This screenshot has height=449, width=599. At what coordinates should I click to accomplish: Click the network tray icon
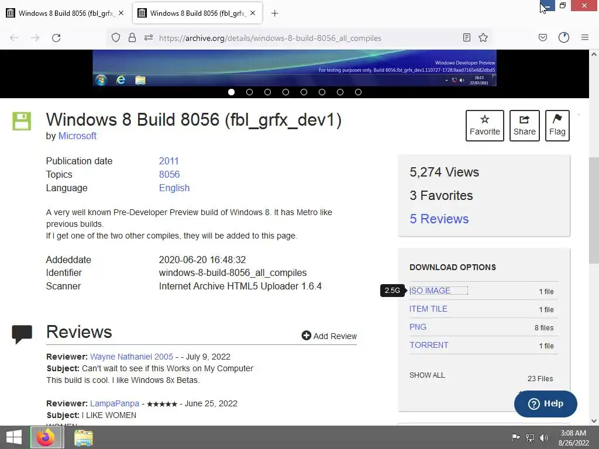[x=530, y=437]
